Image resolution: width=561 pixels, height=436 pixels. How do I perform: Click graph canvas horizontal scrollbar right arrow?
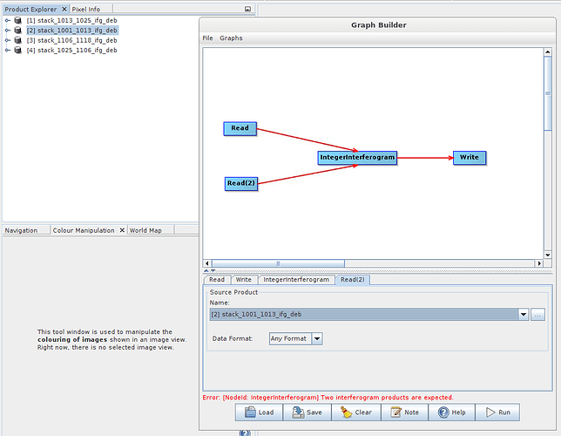[539, 263]
